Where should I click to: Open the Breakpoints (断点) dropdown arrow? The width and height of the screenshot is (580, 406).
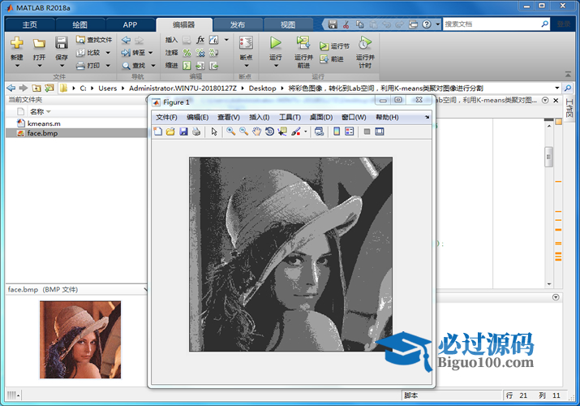pos(247,66)
